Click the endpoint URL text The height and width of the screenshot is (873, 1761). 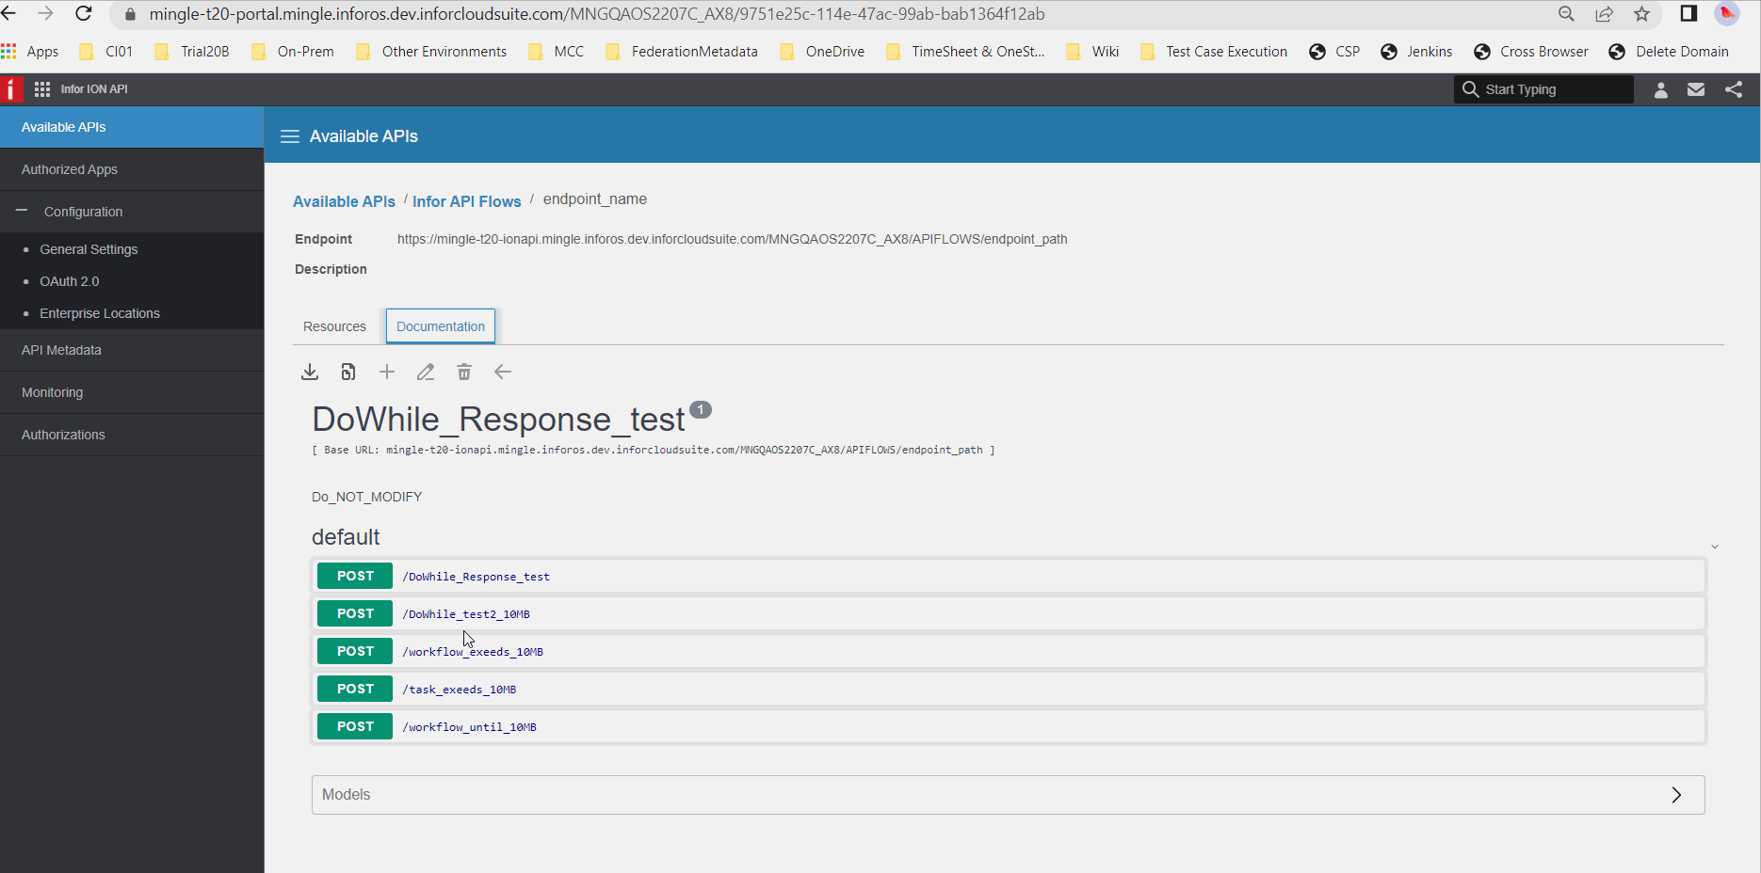pyautogui.click(x=732, y=239)
